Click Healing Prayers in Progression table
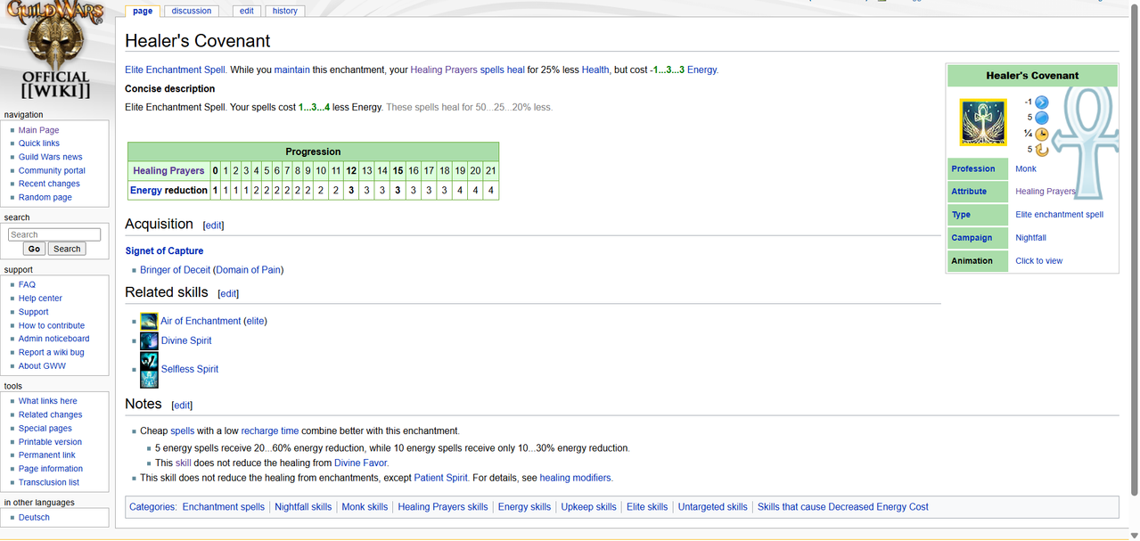Image resolution: width=1140 pixels, height=541 pixels. (x=168, y=171)
